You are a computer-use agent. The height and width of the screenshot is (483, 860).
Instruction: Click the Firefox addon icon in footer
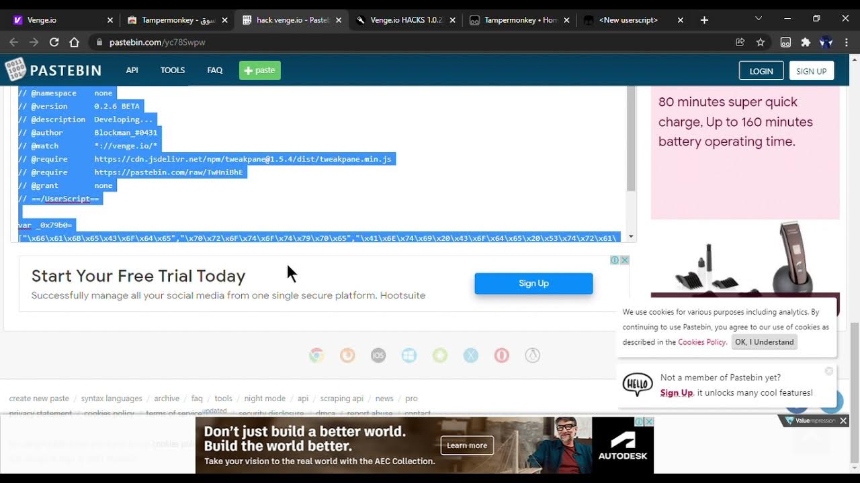tap(347, 356)
